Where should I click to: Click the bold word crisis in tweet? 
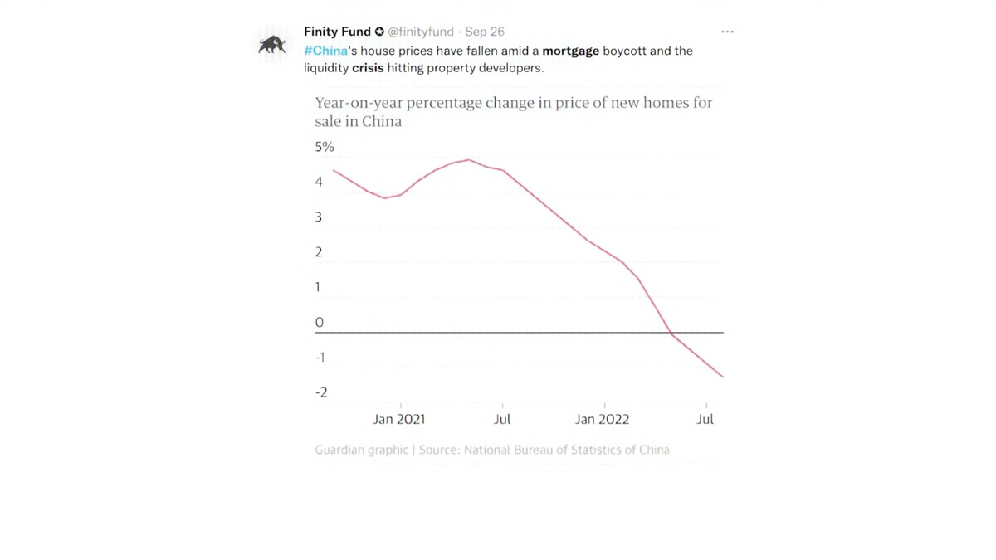pos(368,68)
